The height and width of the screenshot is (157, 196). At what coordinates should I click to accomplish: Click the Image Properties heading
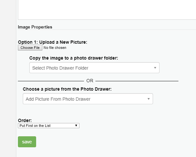[x=35, y=27]
